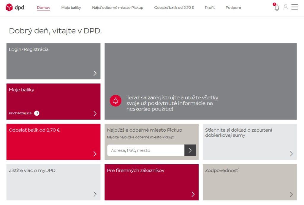Click the arrow on Zodpovednosť tile
304x205 pixels.
tap(291, 194)
